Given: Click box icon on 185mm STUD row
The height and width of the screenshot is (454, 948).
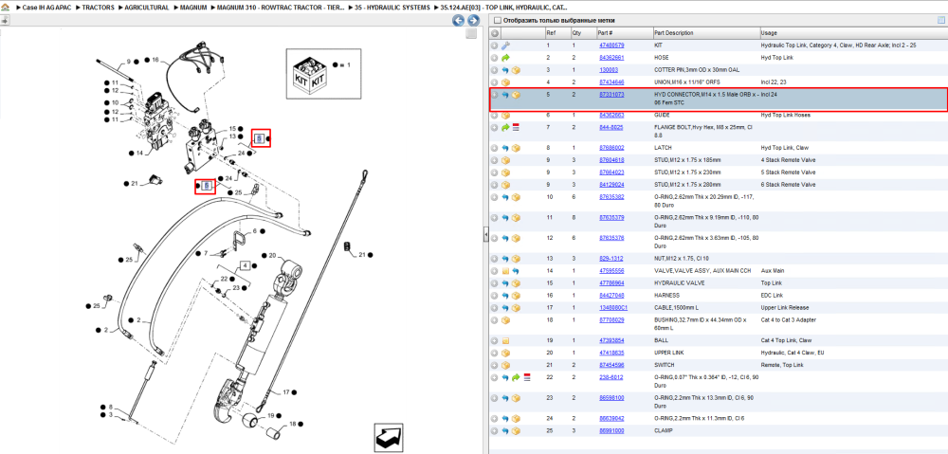Looking at the screenshot, I should pos(506,160).
